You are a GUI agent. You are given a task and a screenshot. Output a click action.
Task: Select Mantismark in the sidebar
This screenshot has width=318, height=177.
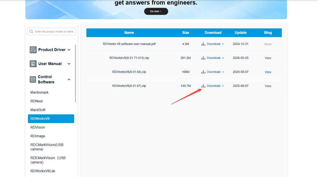39,92
